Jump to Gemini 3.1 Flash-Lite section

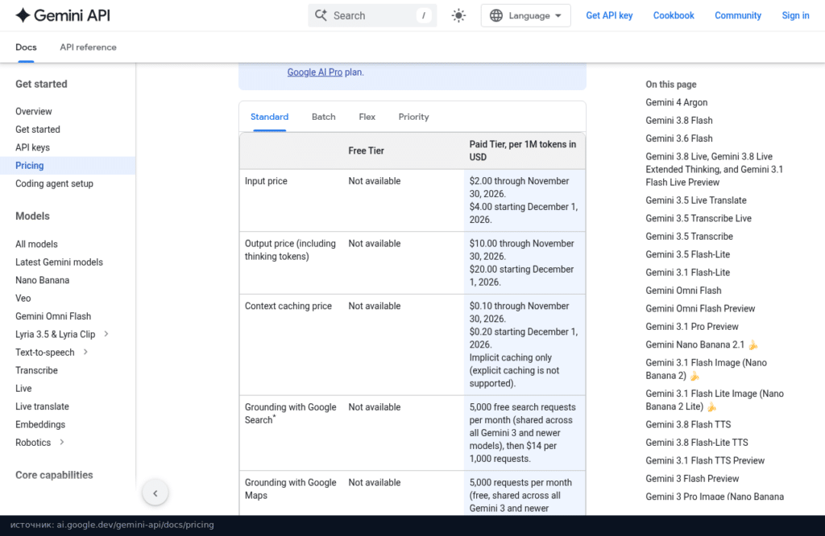tap(688, 272)
